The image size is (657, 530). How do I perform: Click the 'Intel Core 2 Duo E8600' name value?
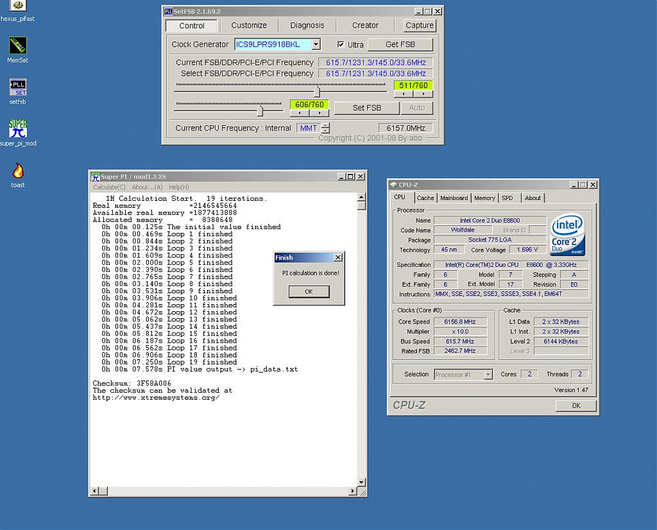pos(490,220)
